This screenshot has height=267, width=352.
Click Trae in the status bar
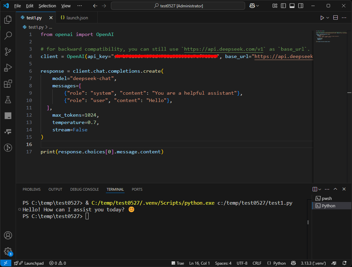[x=177, y=263]
